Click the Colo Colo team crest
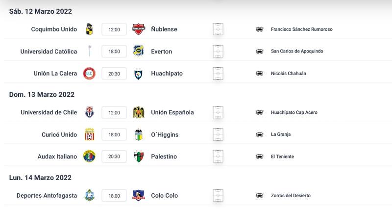 tap(139, 195)
